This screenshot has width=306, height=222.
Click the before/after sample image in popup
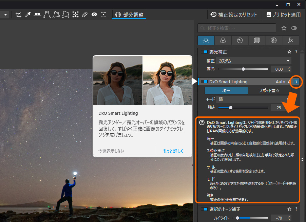pyautogui.click(x=142, y=81)
